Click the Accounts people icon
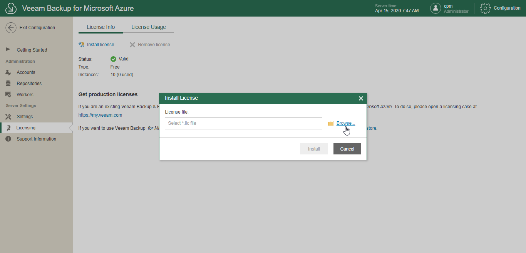This screenshot has height=253, width=526. 8,72
